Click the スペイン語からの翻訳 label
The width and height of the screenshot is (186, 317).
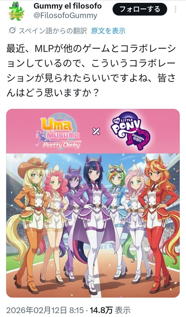coord(53,31)
